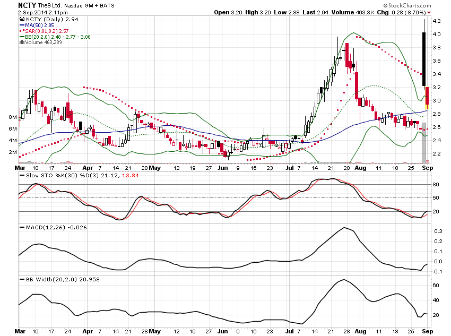The width and height of the screenshot is (451, 336).
Task: Click the MA(50) 2.85 legend entry
Action: 39,25
